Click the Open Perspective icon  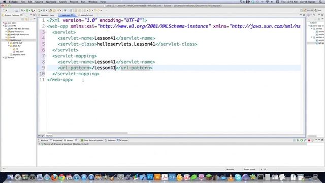point(301,10)
